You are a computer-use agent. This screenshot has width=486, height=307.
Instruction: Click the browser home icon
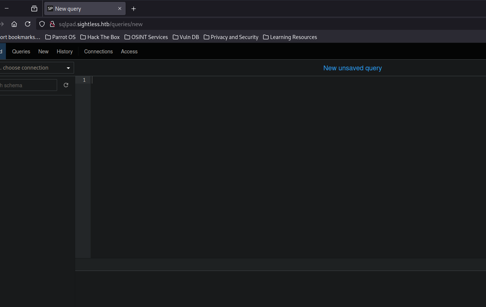coord(14,24)
